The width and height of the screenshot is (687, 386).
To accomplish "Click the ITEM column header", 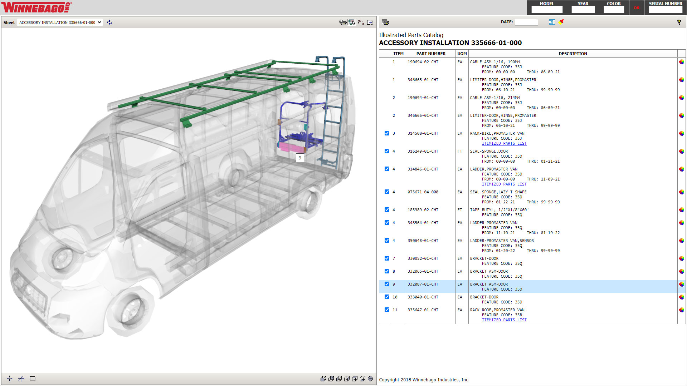I will 398,54.
